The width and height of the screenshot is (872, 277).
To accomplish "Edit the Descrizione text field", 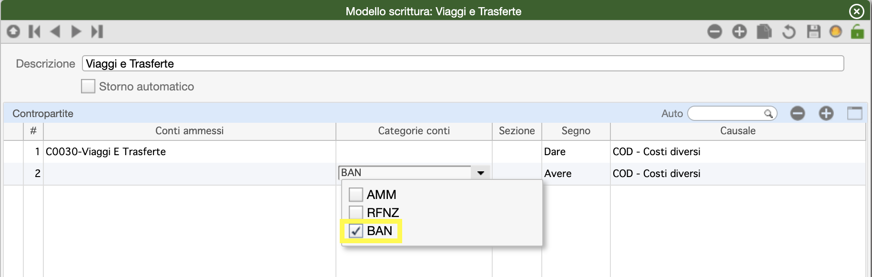I will click(463, 63).
